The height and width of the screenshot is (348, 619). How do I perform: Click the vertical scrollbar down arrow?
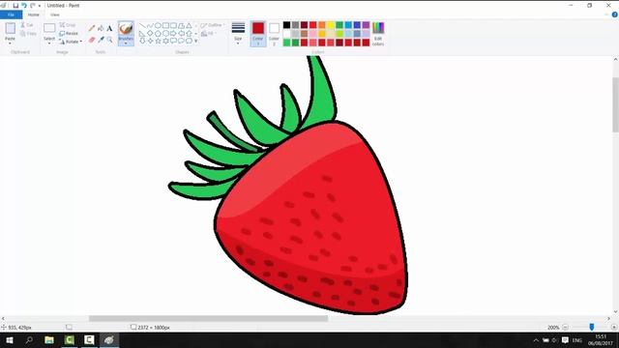[615, 311]
